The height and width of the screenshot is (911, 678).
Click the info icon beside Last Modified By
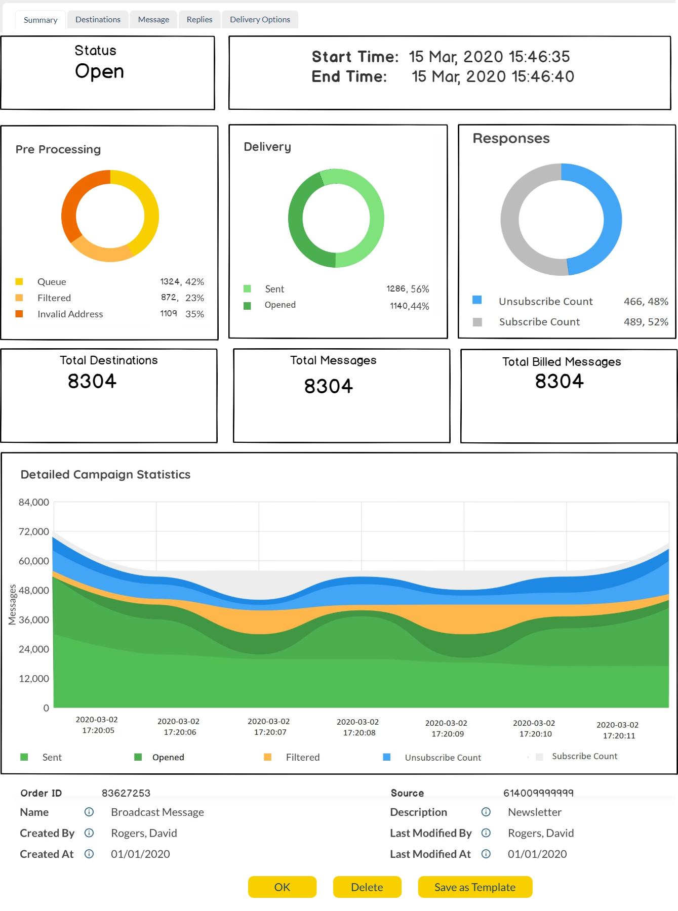click(486, 833)
